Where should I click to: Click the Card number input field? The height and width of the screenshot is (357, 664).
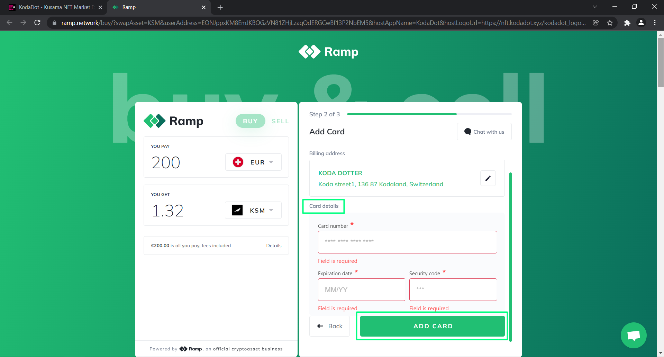tap(407, 242)
